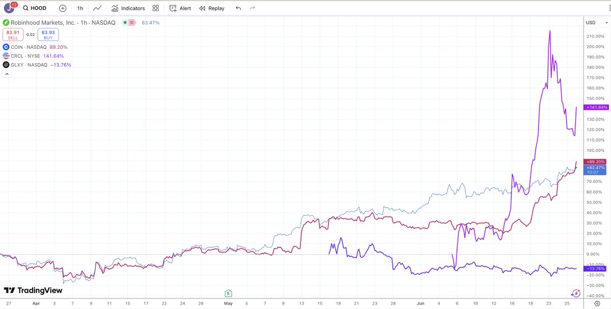Click the May date axis label
Screen dimensions: 611x309
pyautogui.click(x=229, y=303)
